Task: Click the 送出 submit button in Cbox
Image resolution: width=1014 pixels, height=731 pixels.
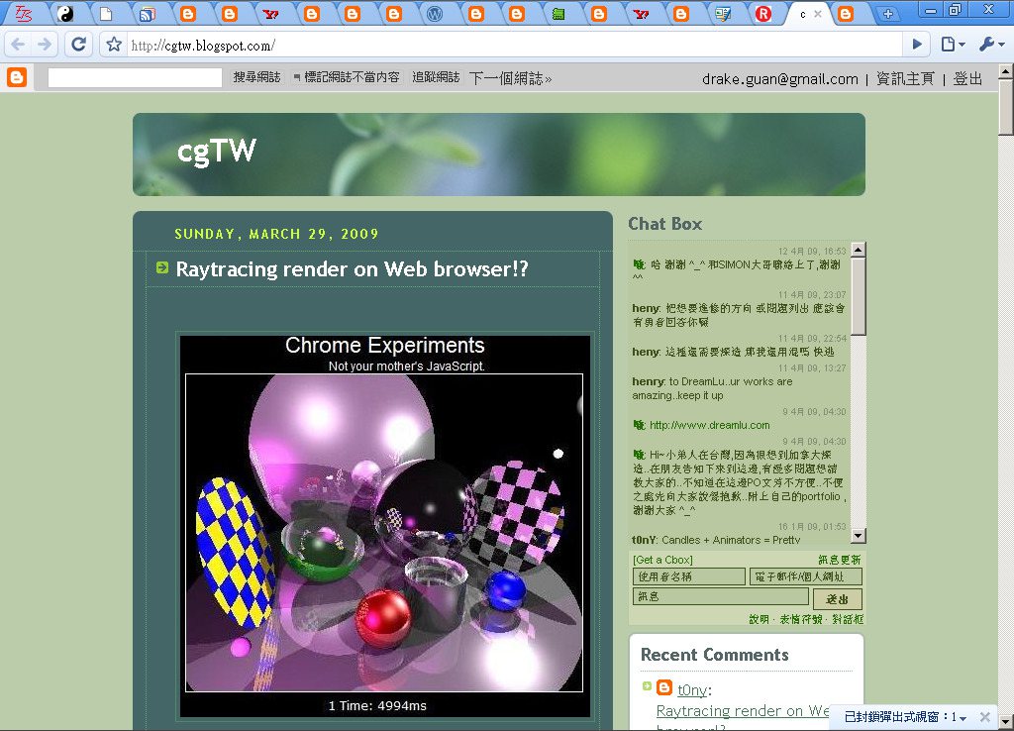Action: point(838,599)
